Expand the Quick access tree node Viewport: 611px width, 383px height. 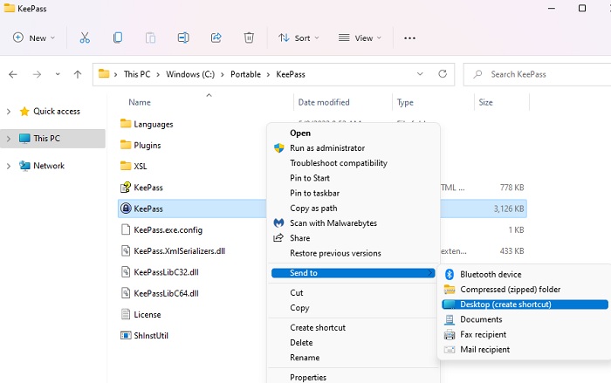point(9,112)
